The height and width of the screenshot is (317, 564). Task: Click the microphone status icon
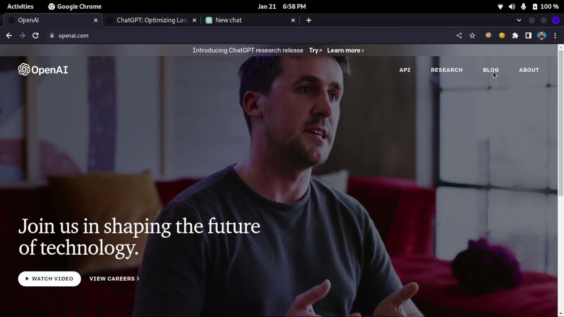[523, 7]
